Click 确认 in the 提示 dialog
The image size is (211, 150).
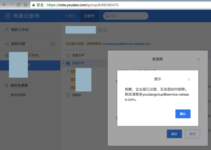[x=183, y=114]
